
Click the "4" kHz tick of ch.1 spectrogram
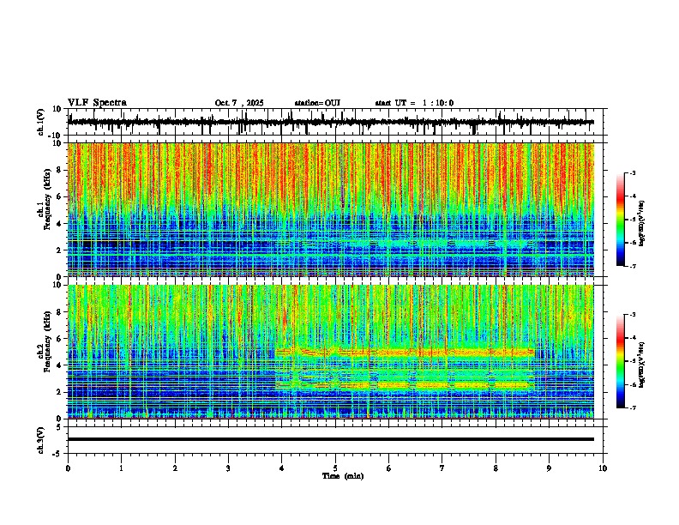tap(60, 224)
